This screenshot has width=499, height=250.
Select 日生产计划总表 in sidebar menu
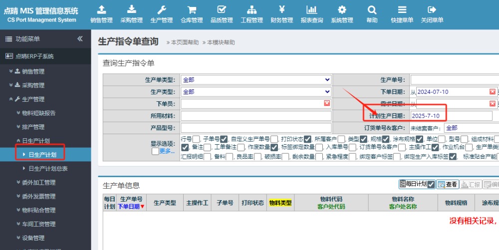coord(48,169)
